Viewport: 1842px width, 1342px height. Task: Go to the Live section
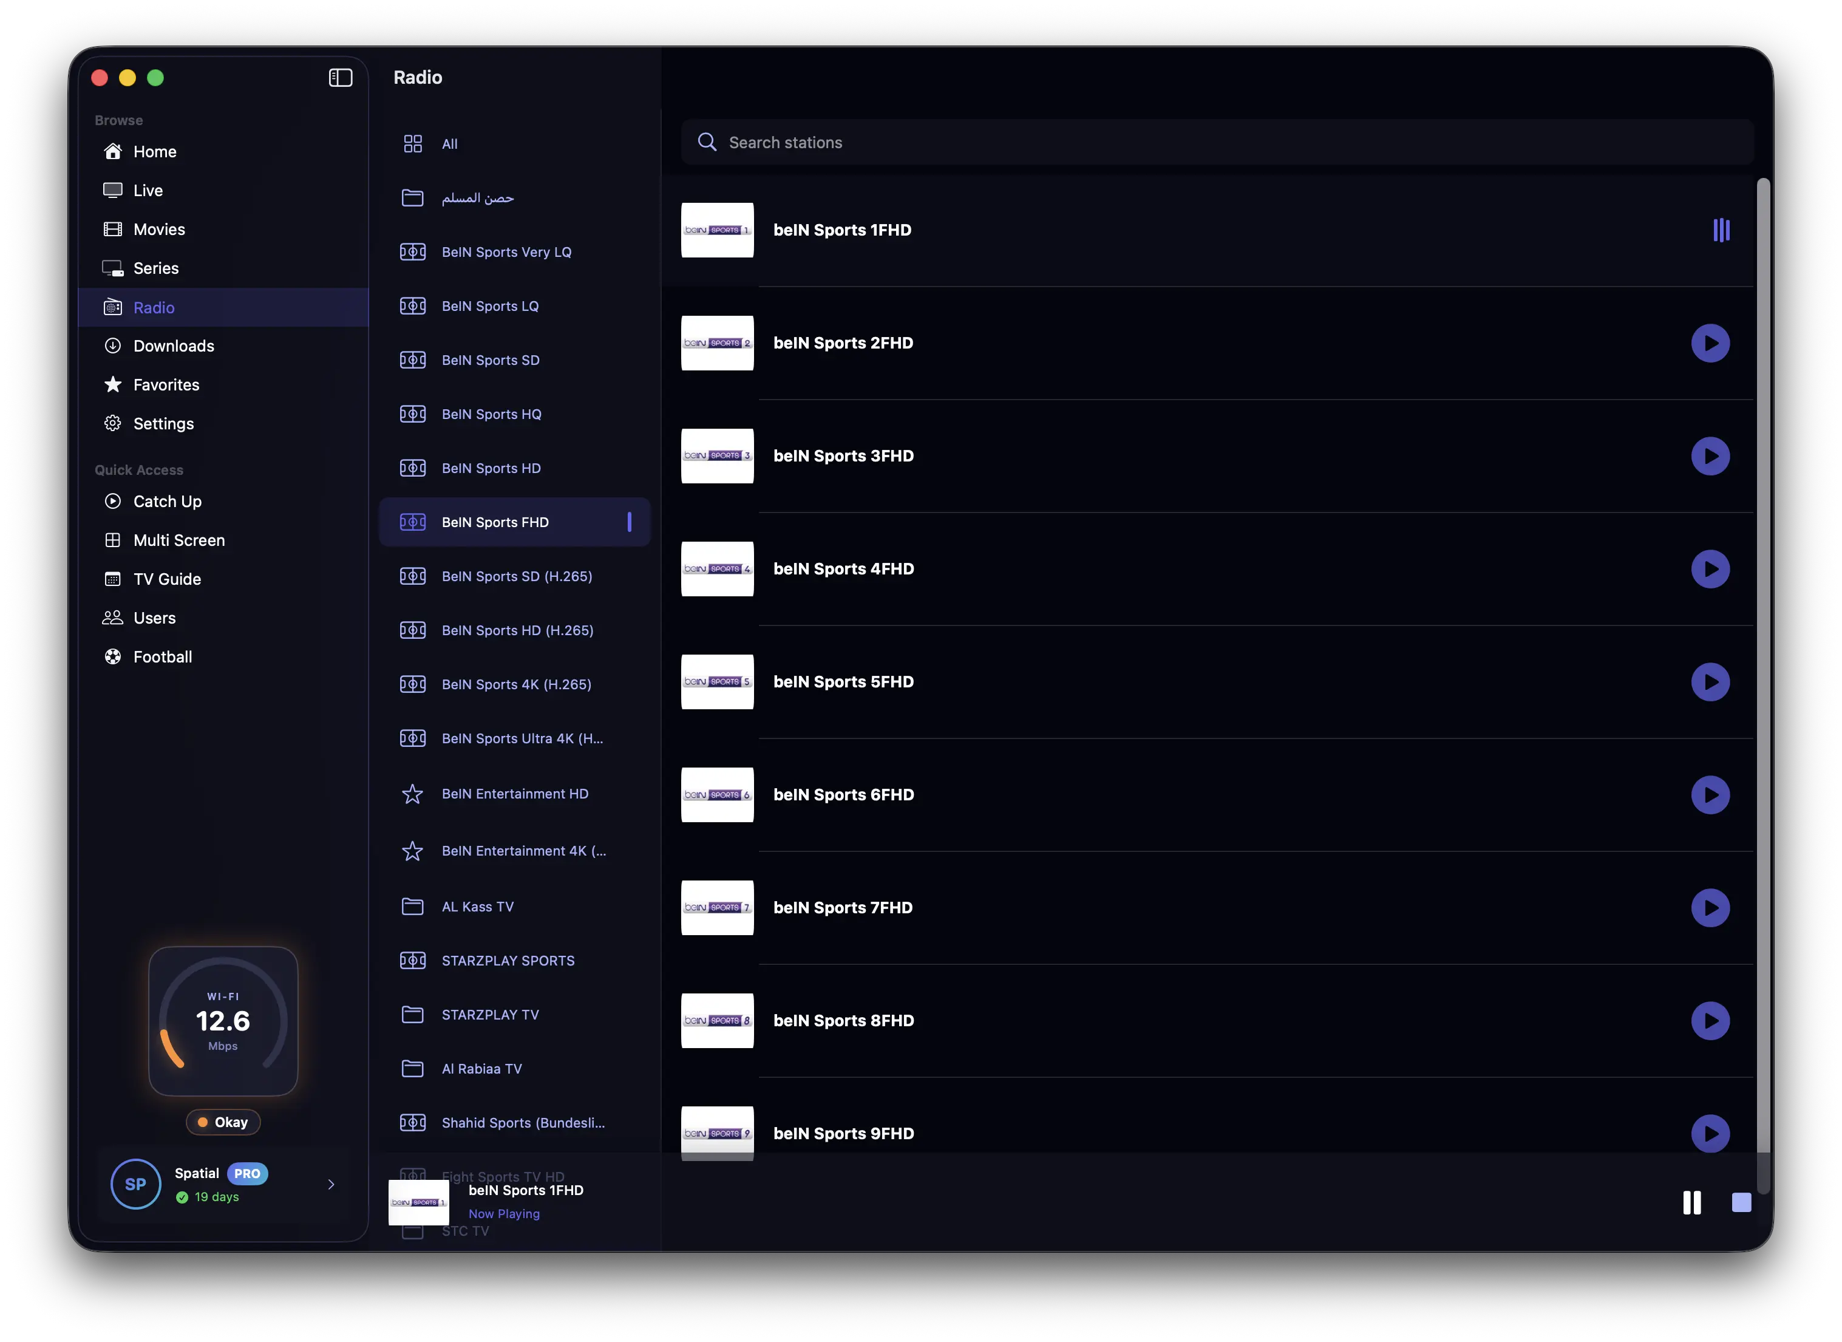tap(223, 190)
